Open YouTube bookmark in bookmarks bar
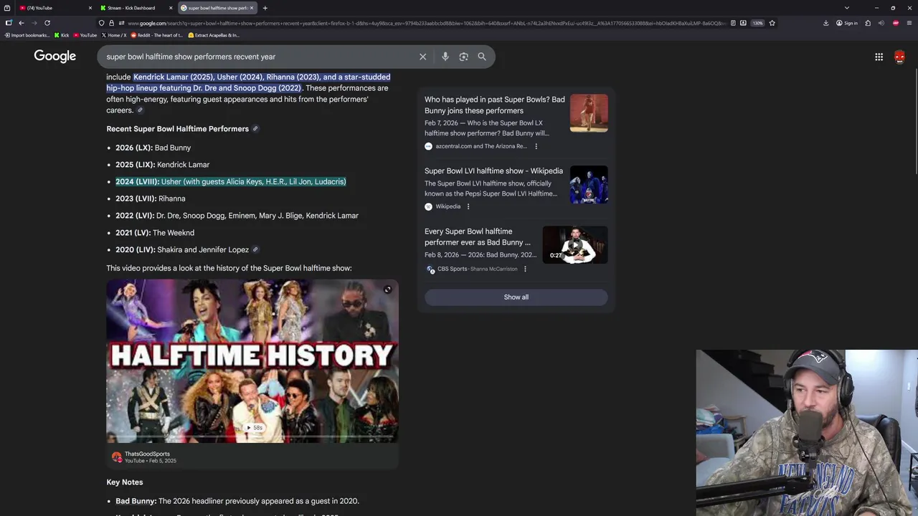The height and width of the screenshot is (516, 918). click(x=85, y=35)
